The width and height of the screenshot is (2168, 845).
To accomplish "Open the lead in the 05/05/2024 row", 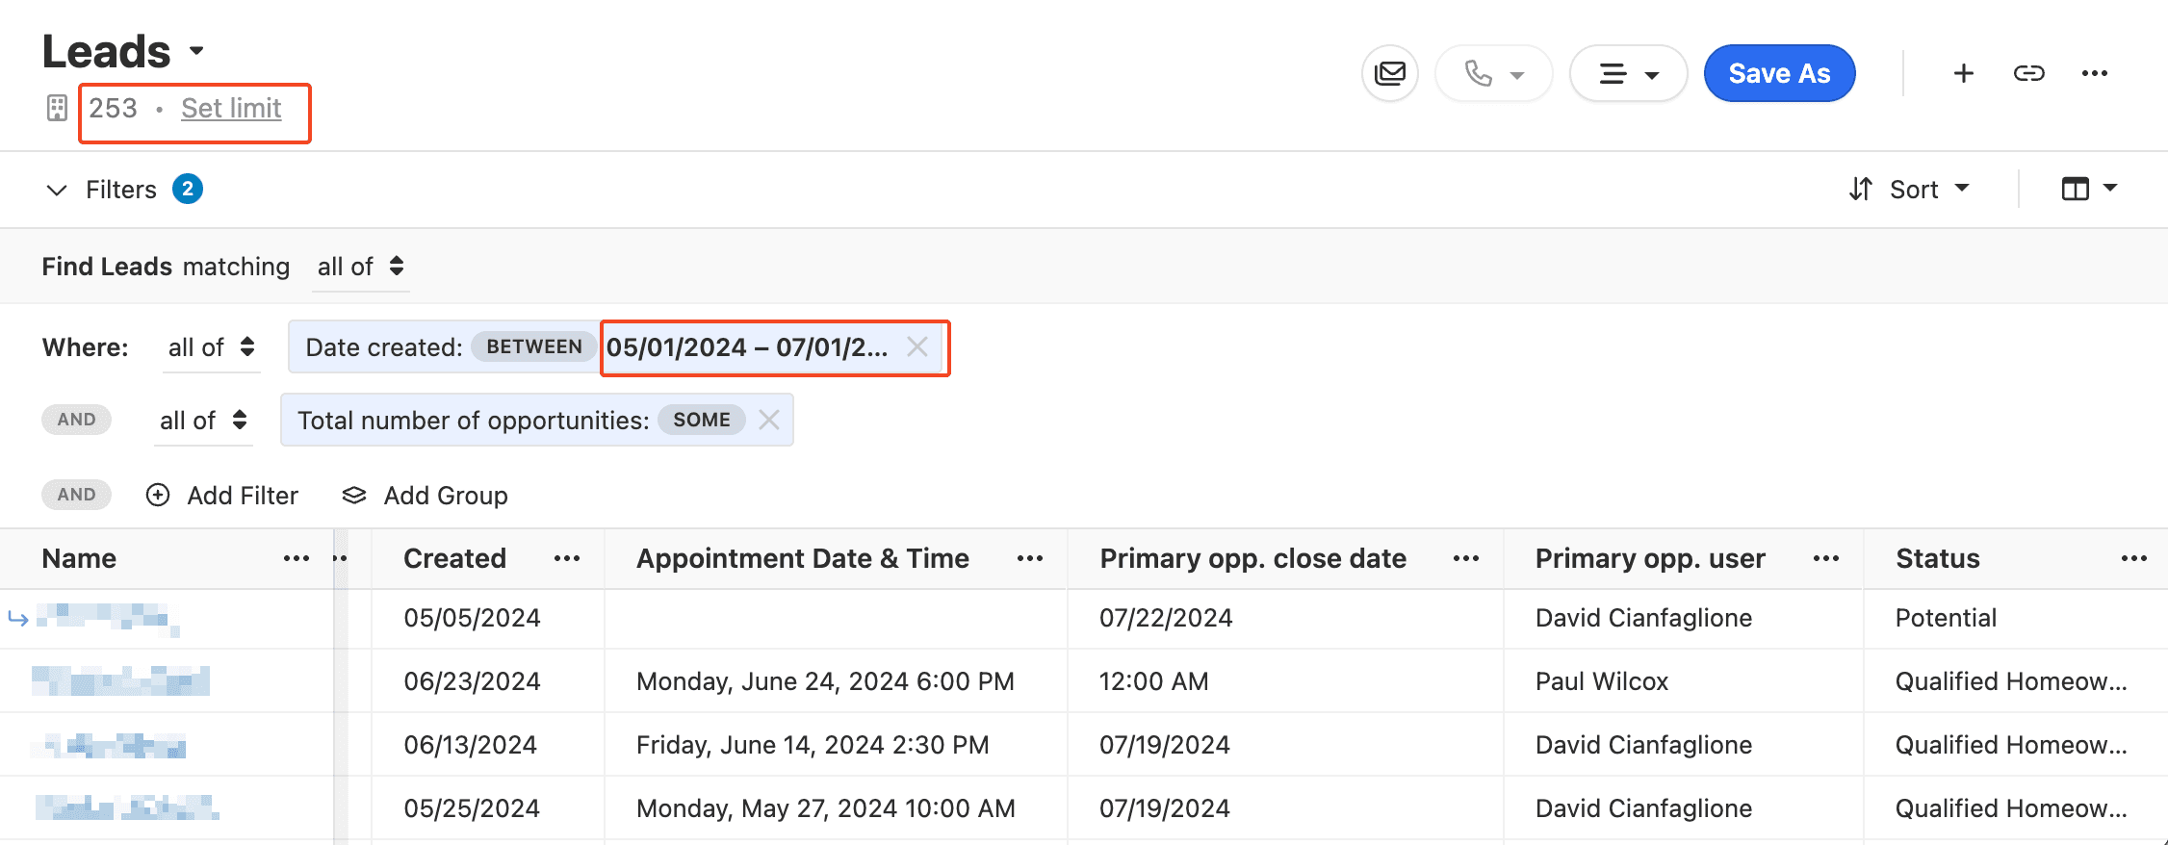I will [107, 618].
